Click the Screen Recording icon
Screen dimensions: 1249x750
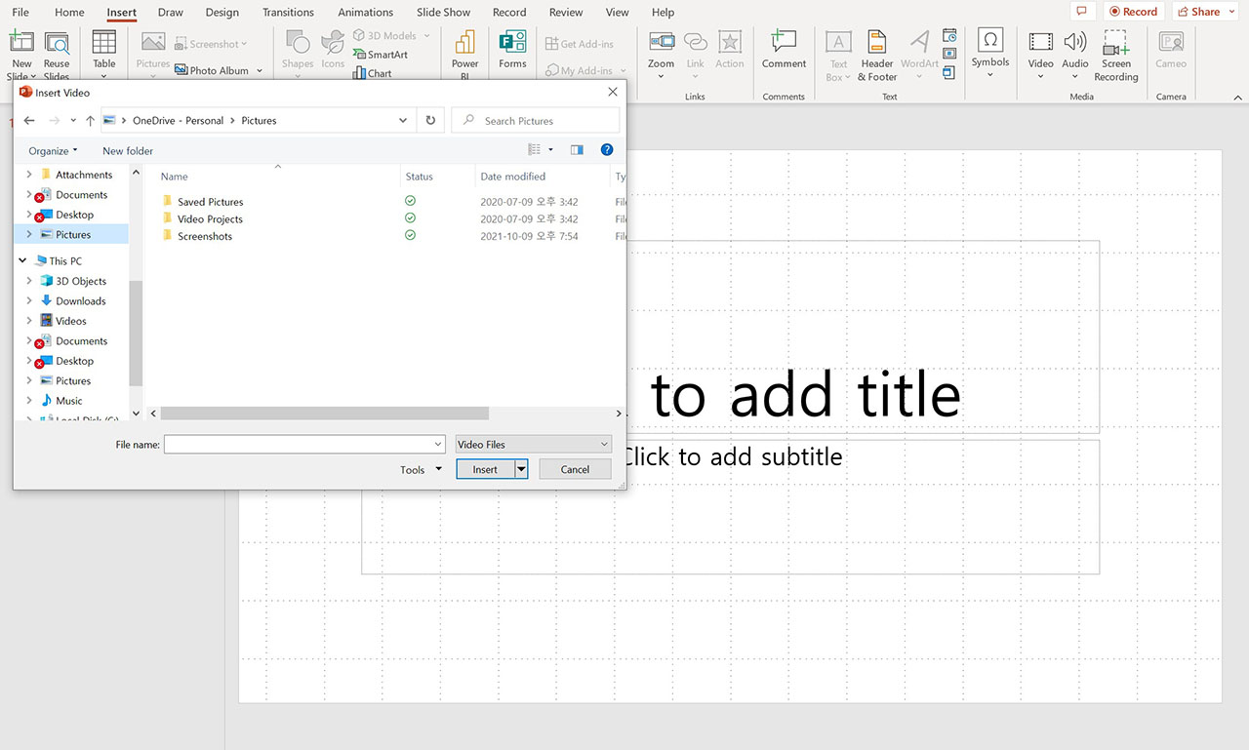[1116, 43]
